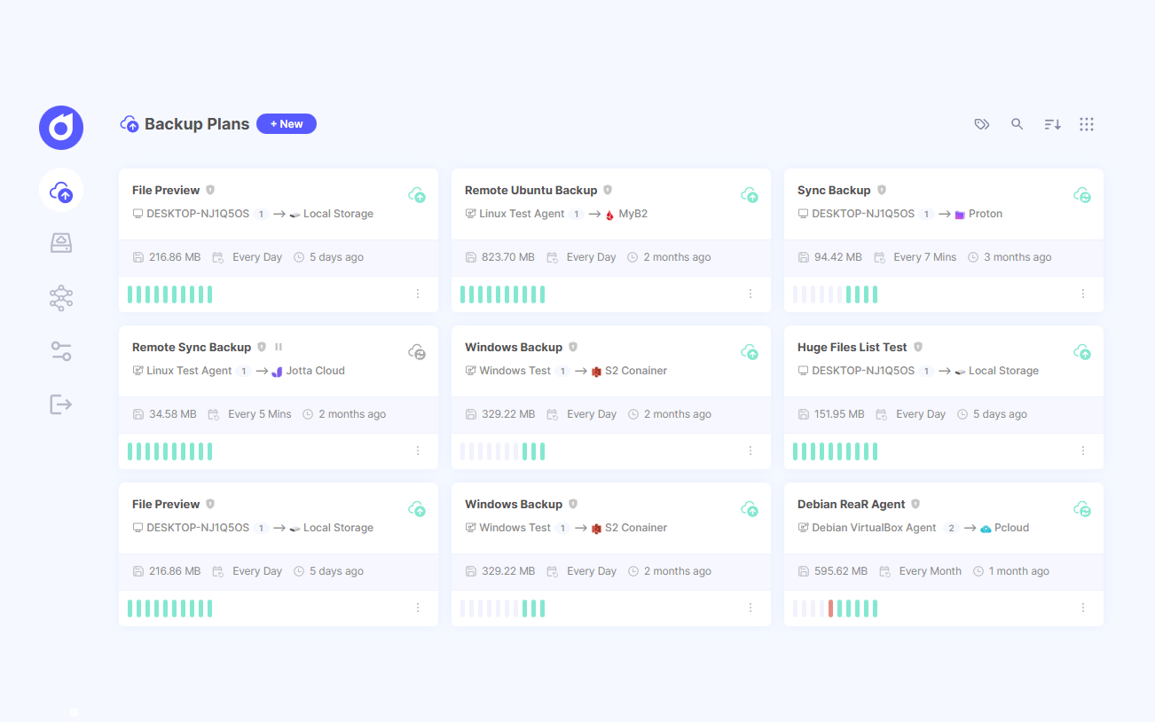1155x722 pixels.
Task: Toggle upload status icon on Windows Backup card
Action: pyautogui.click(x=750, y=351)
